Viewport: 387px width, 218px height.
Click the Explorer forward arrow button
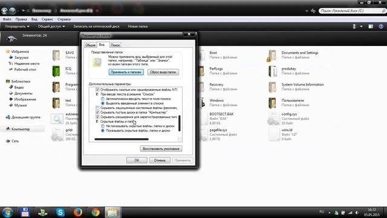tap(12, 11)
